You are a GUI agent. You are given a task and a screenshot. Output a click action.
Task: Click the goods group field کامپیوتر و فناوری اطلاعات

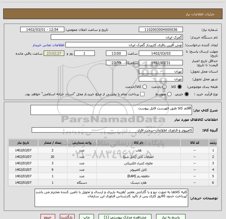pyautogui.click(x=112, y=130)
